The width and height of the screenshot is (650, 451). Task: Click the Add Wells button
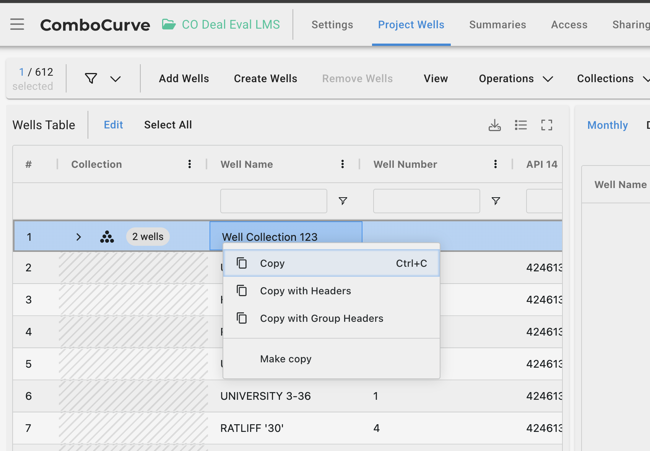(184, 79)
